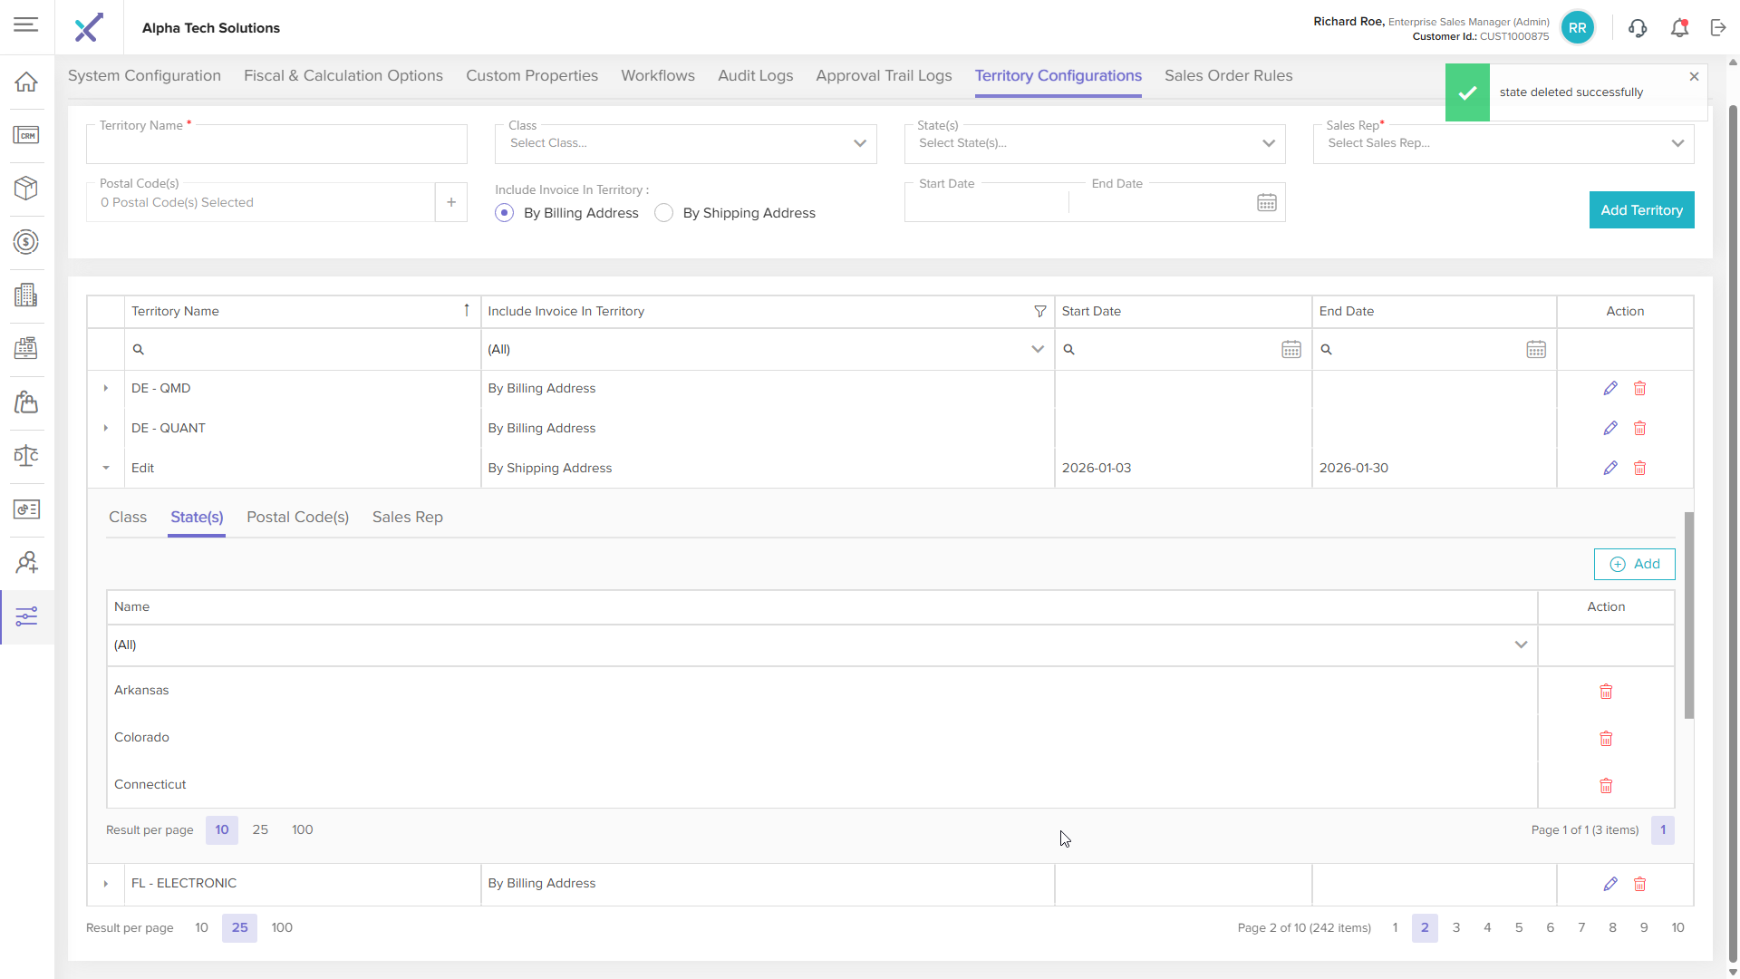
Task: Click the Add state button
Action: pos(1634,564)
